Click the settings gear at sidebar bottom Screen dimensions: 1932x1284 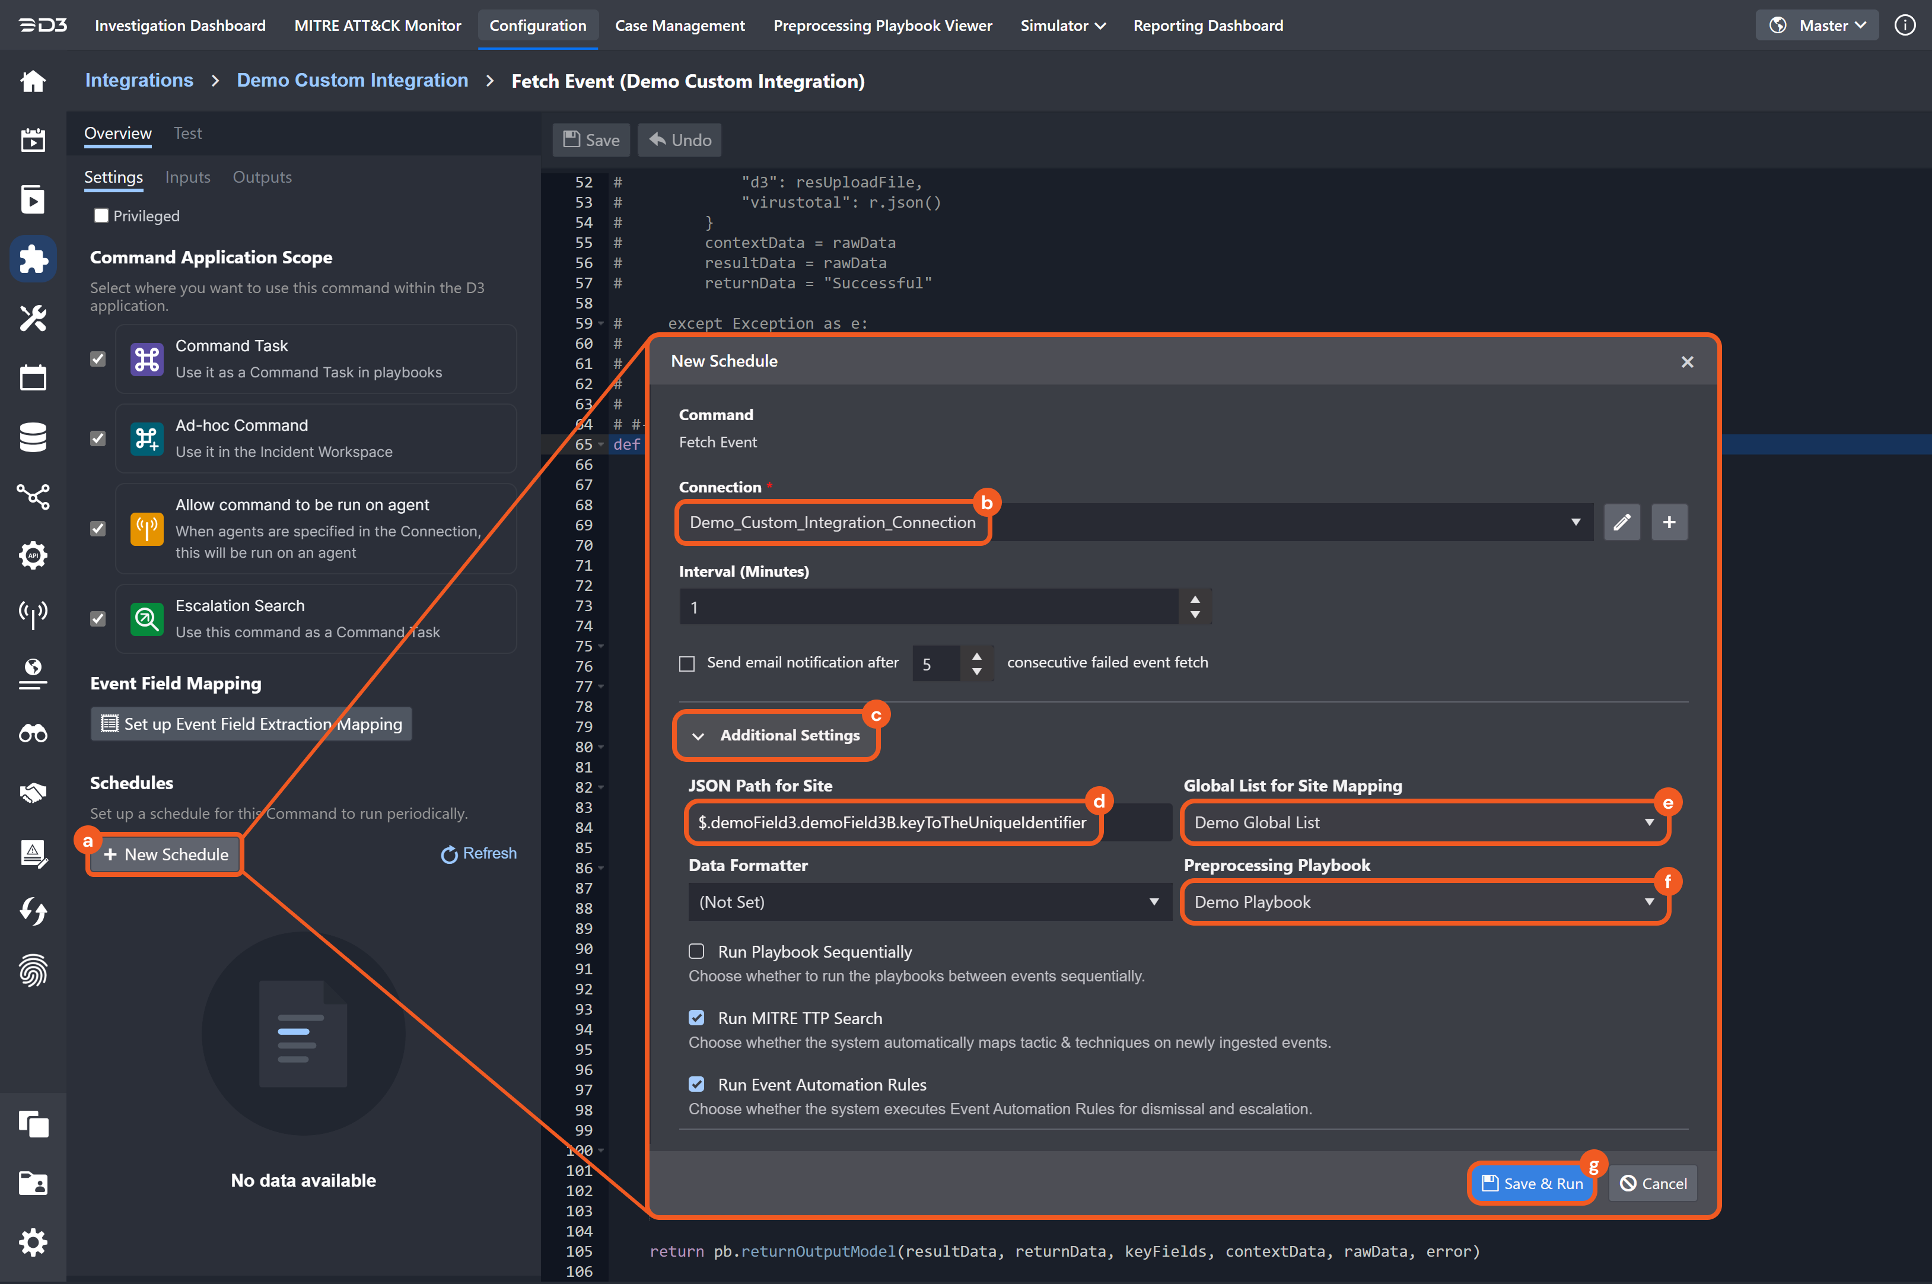tap(33, 1243)
